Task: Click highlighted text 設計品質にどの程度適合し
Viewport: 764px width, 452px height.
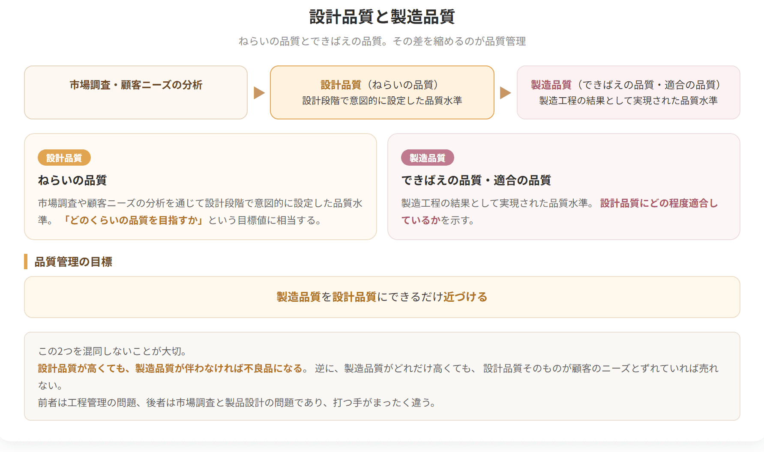Action: [x=659, y=203]
